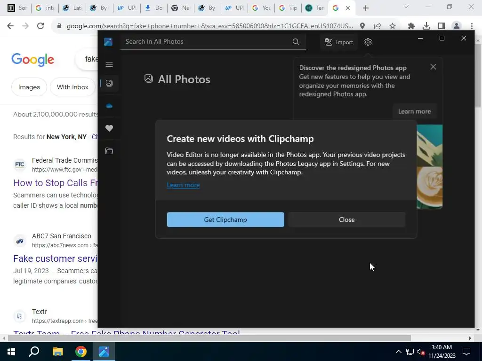The height and width of the screenshot is (361, 482).
Task: Click the horizontal scrollbar in Chrome
Action: click(x=209, y=338)
